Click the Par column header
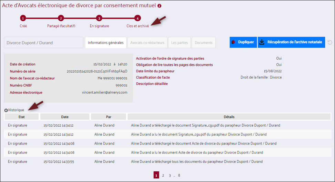The width and height of the screenshot is (335, 182). [109, 117]
